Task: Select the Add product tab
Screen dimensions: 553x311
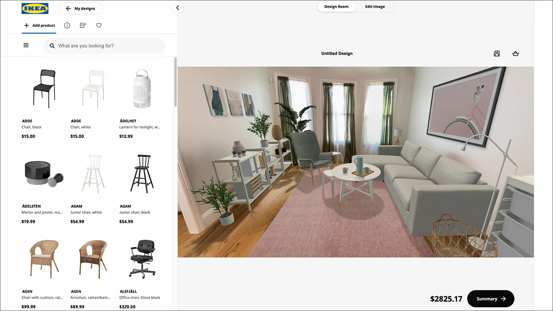Action: tap(39, 25)
